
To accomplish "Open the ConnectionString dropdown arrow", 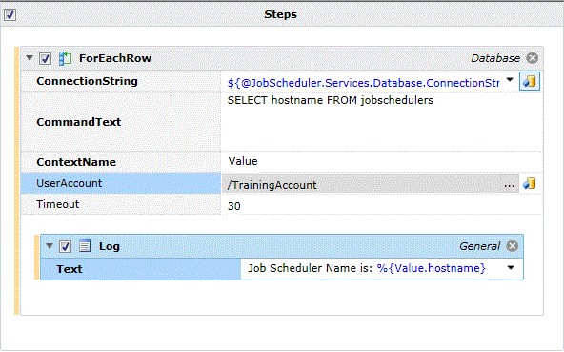I will coord(510,80).
